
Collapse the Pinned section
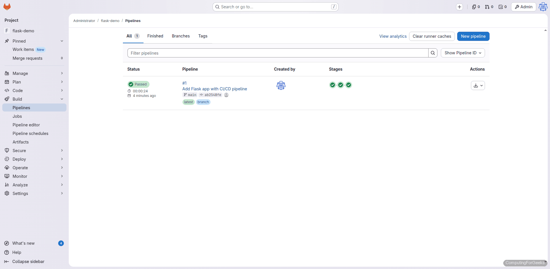[x=62, y=41]
